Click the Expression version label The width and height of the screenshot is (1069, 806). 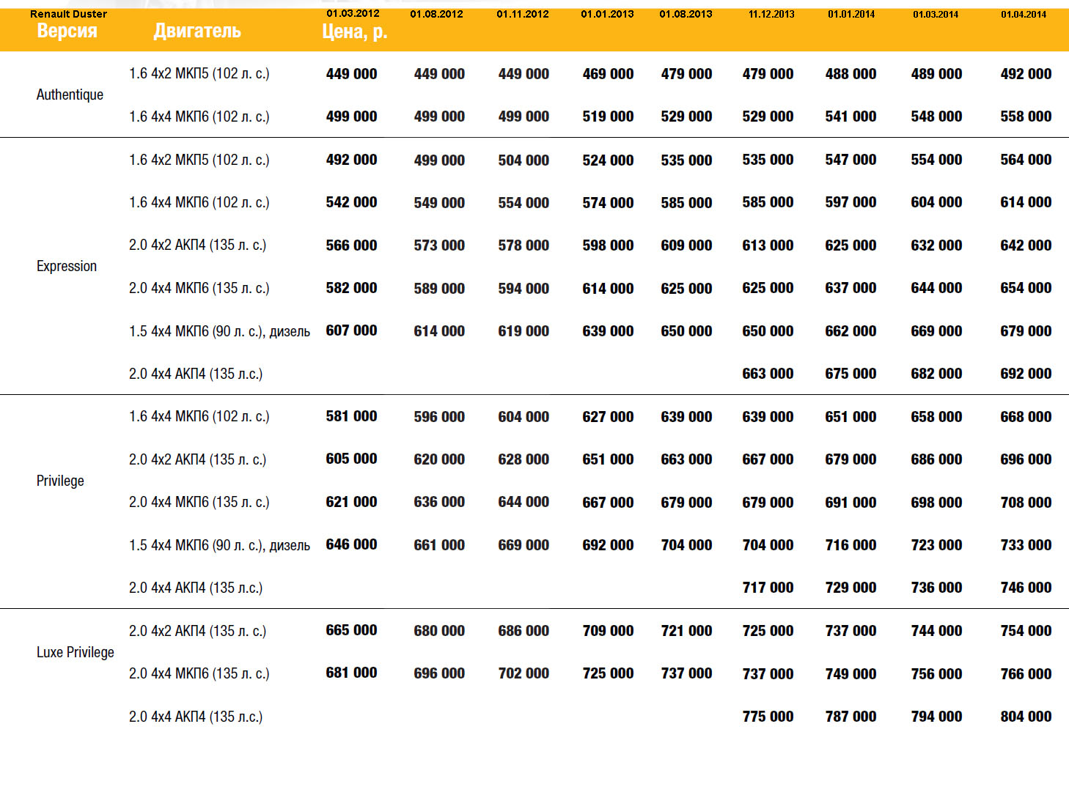[67, 266]
